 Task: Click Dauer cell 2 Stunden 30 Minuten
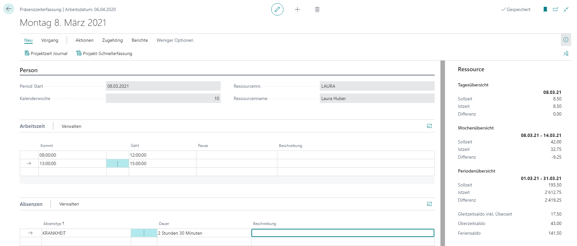(x=204, y=233)
